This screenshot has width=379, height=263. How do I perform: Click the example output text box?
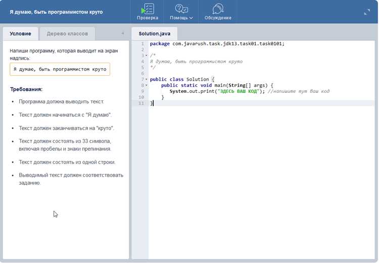tap(60, 69)
